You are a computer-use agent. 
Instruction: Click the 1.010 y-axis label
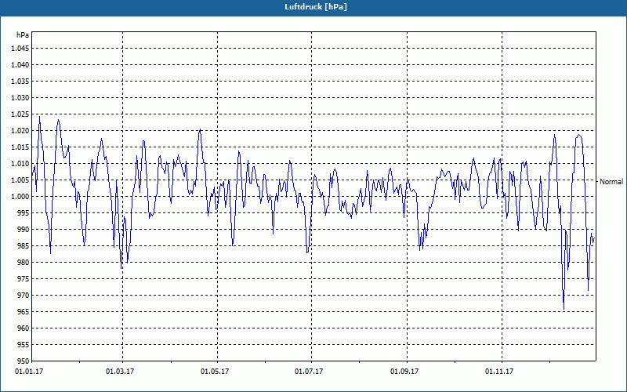point(20,164)
